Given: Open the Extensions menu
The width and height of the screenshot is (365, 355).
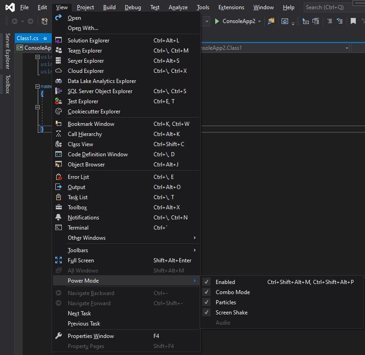Looking at the screenshot, I should click(x=231, y=7).
